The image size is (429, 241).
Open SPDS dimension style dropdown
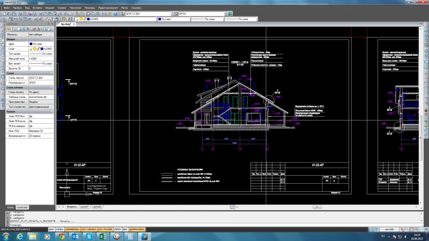[x=202, y=14]
